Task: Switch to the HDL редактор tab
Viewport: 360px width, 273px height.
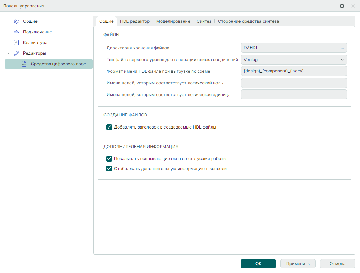Action: (135, 21)
